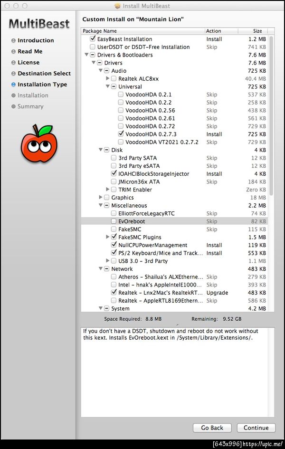The width and height of the screenshot is (285, 449).
Task: Select the 3rd Party eSATA row text
Action: [139, 166]
